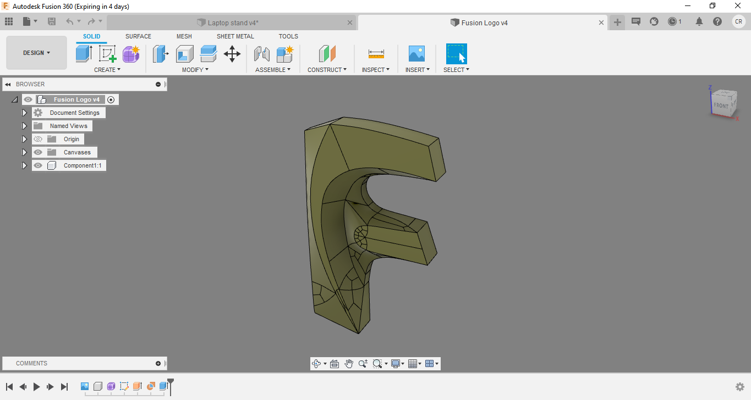Launch the purple Create Form tool

[131, 54]
